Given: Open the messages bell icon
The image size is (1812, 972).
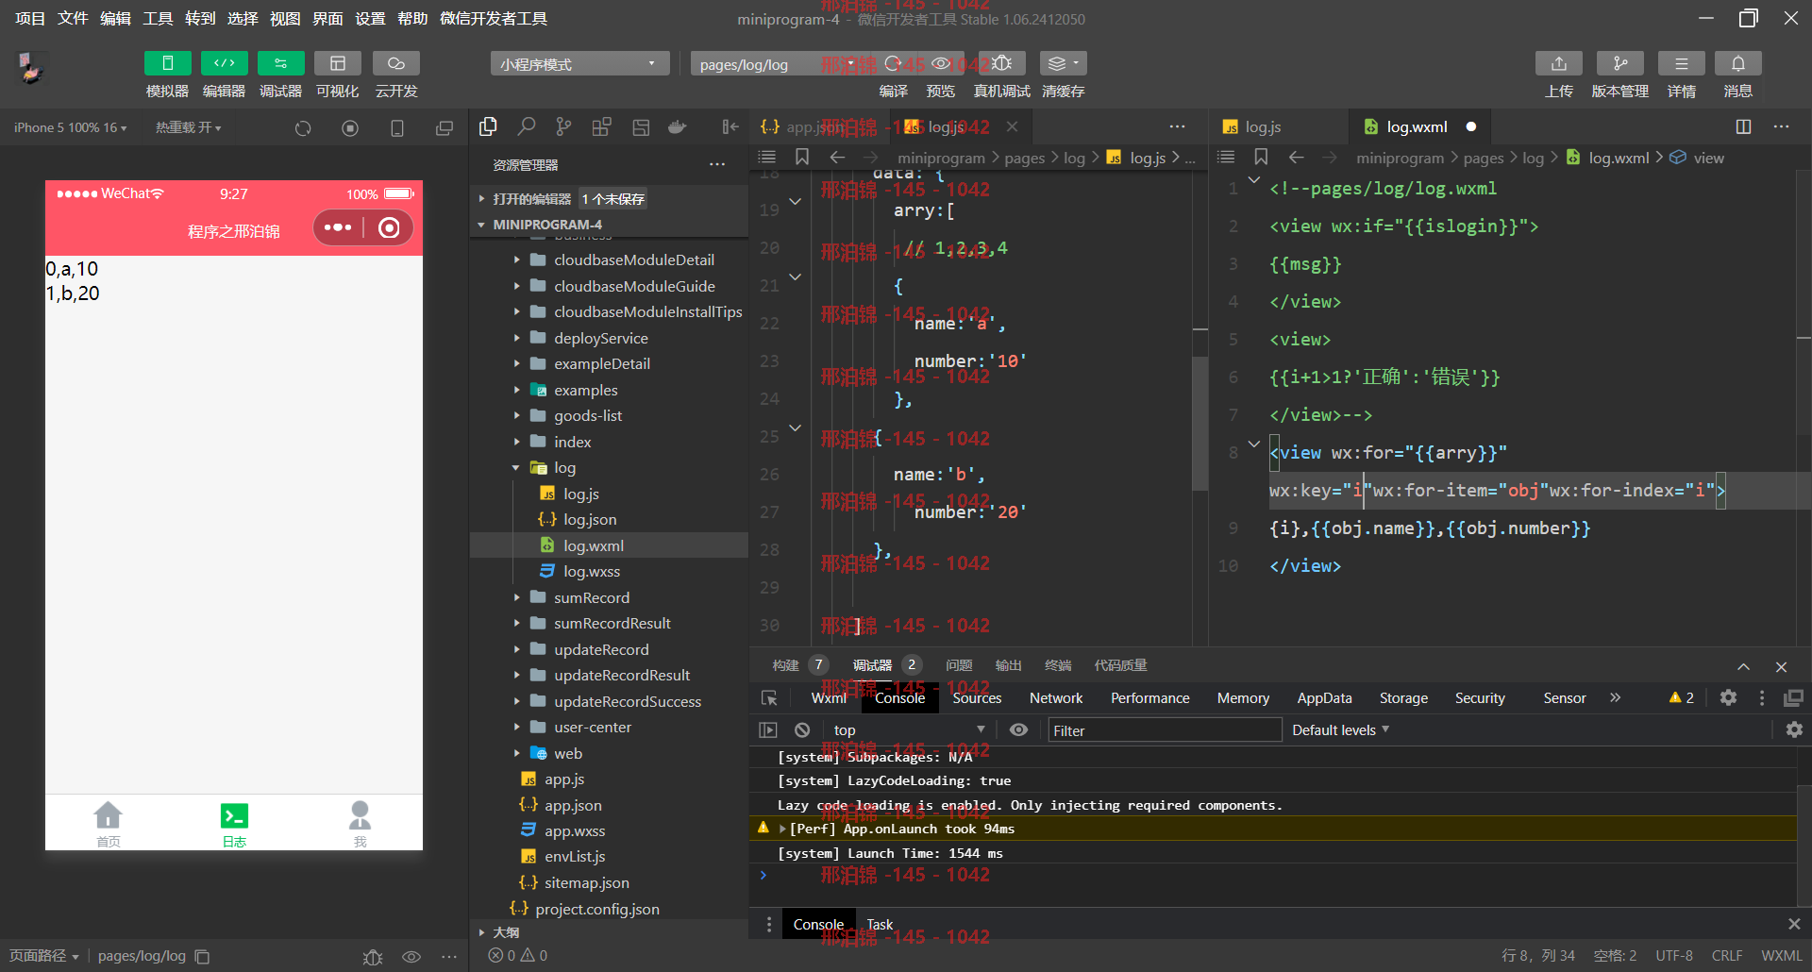Looking at the screenshot, I should (1738, 63).
